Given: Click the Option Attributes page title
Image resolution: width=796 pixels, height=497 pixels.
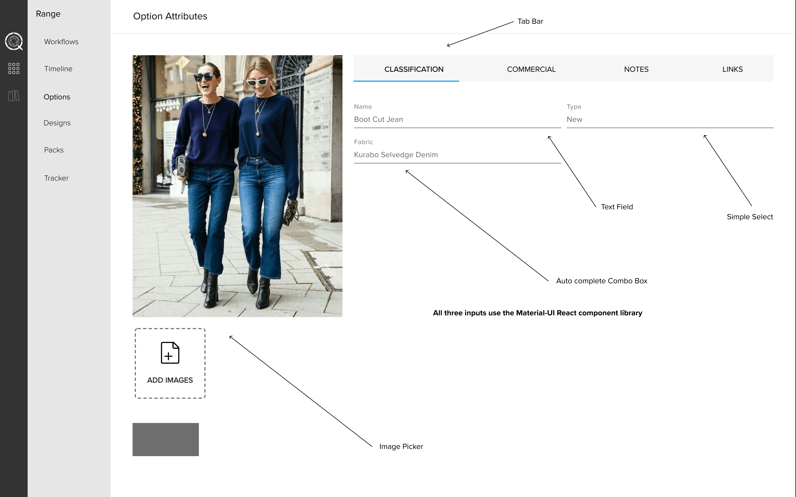Looking at the screenshot, I should tap(170, 16).
